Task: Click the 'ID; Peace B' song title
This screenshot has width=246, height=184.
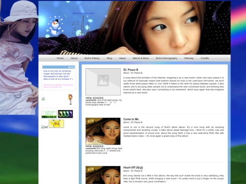Action: (x=131, y=70)
